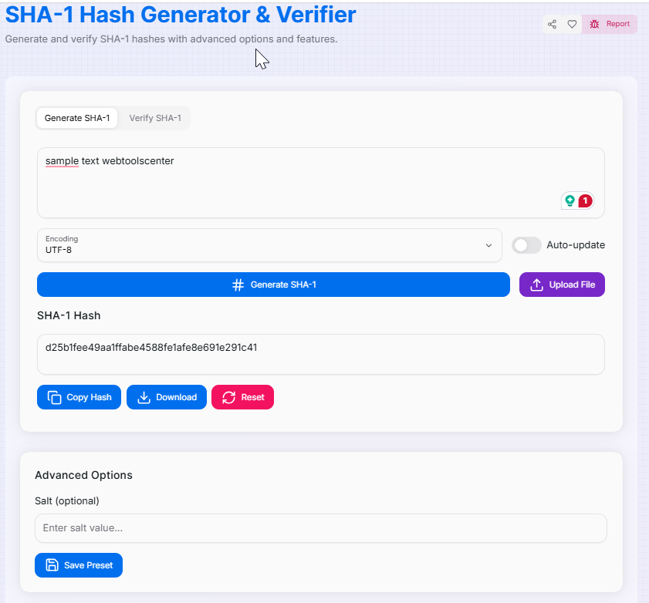This screenshot has width=649, height=603.
Task: Click the Save Preset button
Action: click(79, 565)
